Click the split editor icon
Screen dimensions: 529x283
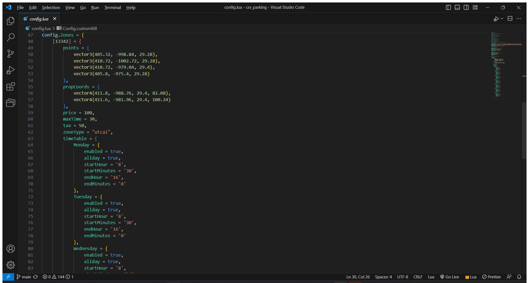pyautogui.click(x=510, y=19)
